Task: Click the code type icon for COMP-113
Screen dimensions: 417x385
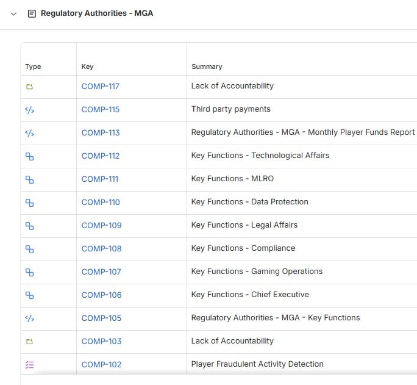Action: 29,133
